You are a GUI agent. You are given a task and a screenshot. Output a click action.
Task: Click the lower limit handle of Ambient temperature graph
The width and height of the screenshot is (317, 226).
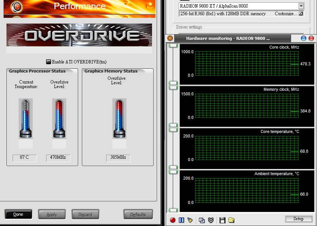[173, 210]
